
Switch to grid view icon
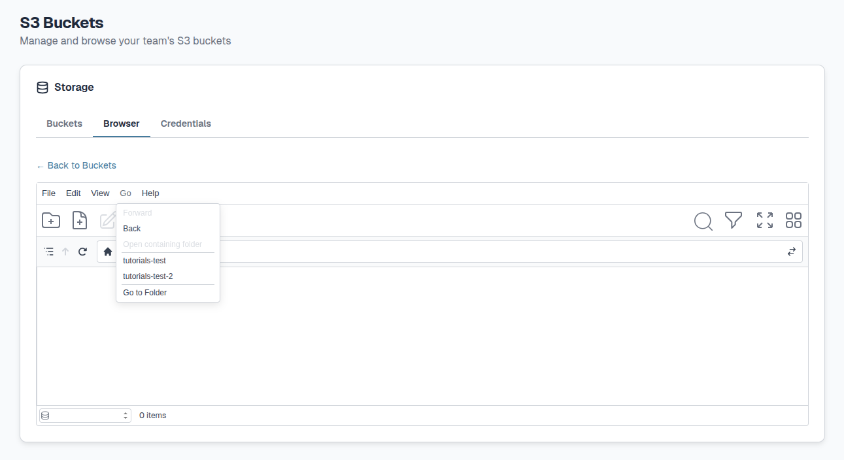coord(793,221)
